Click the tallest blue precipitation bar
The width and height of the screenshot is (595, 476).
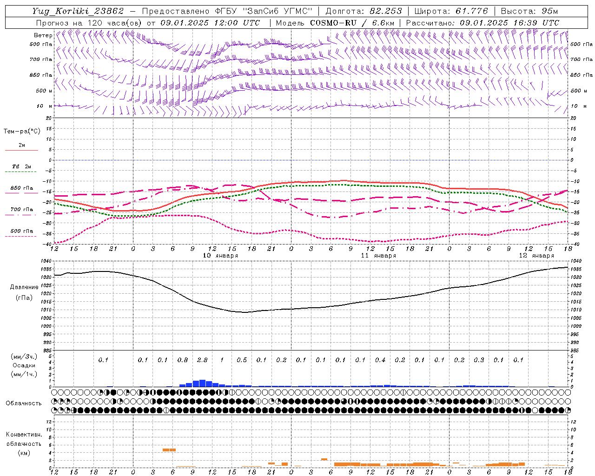pos(202,383)
